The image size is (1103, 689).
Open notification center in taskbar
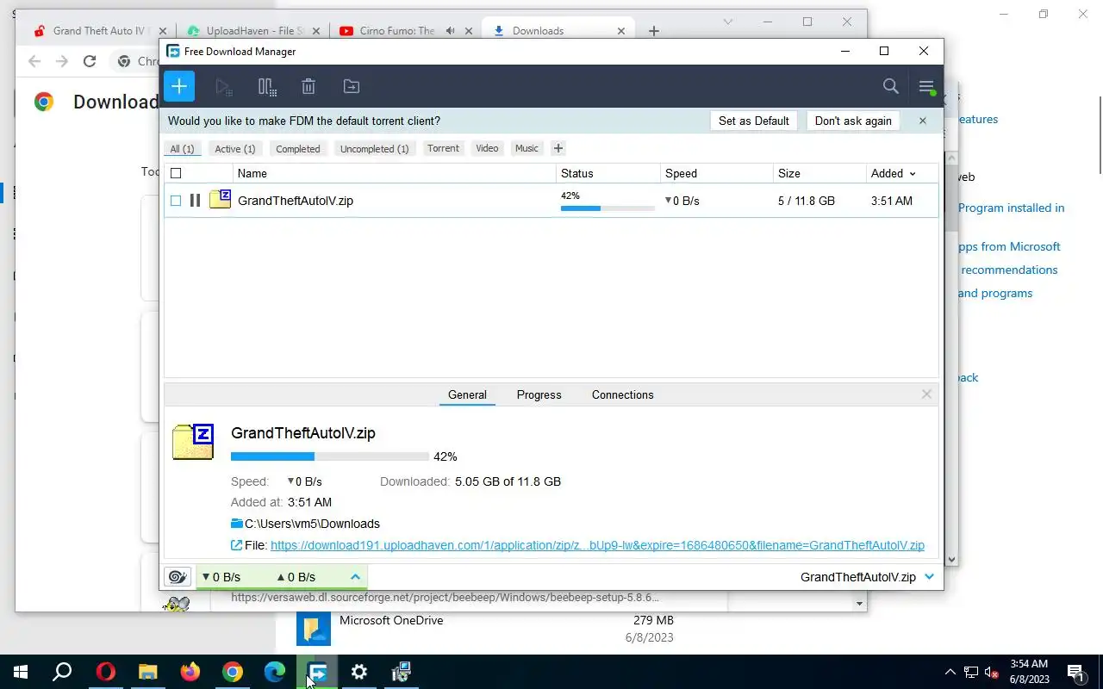tap(1075, 672)
